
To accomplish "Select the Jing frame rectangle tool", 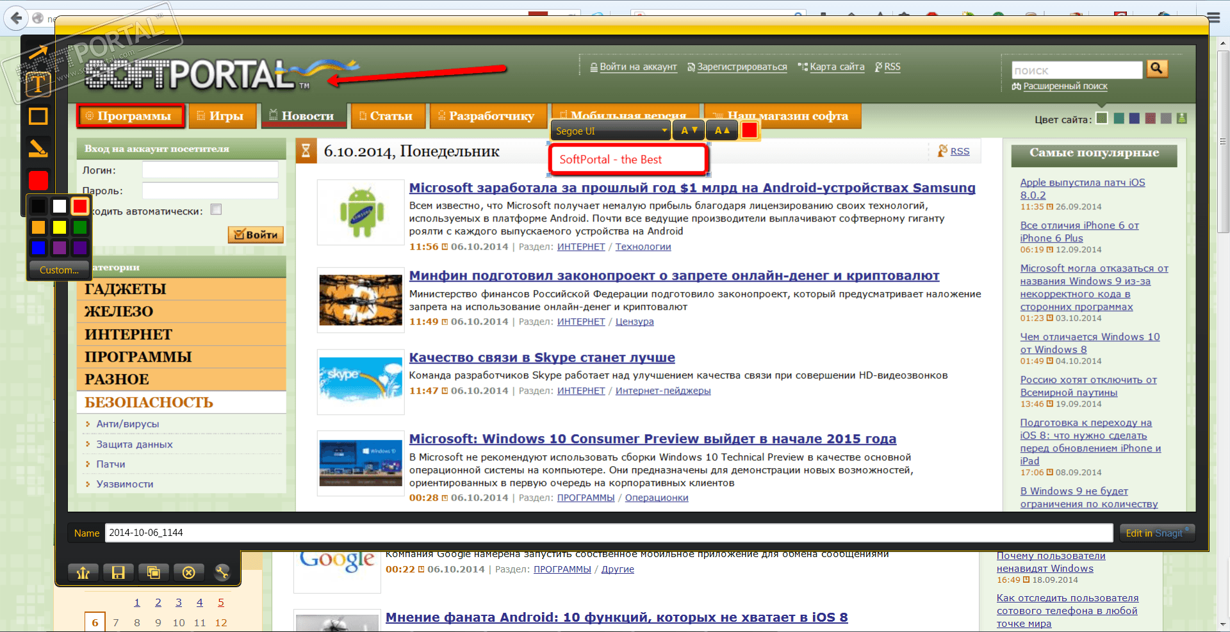I will click(38, 116).
